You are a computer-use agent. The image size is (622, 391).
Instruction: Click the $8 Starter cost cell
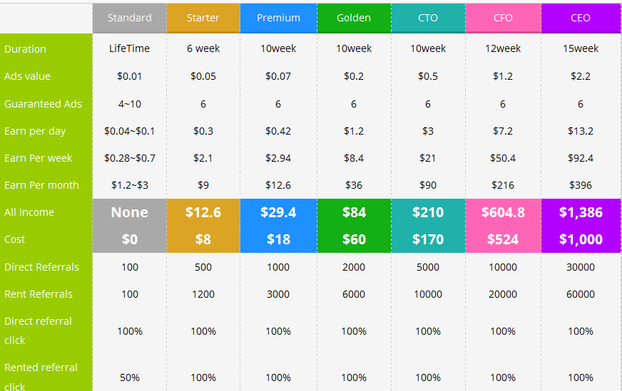(x=203, y=239)
